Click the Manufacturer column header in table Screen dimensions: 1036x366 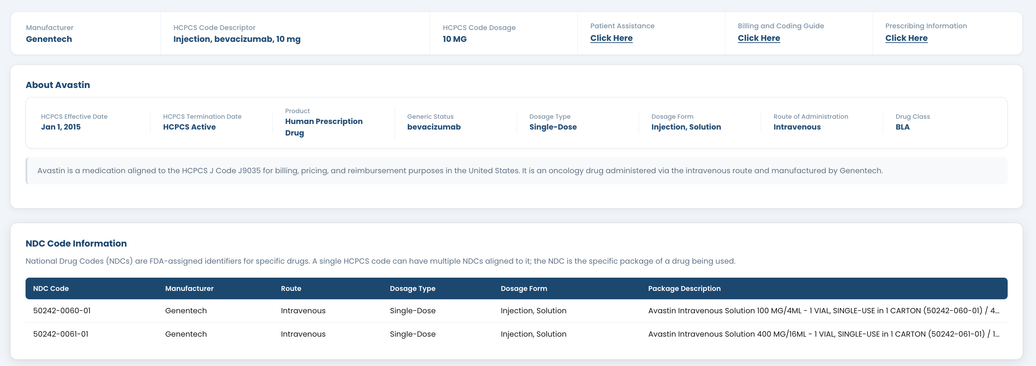click(x=189, y=288)
